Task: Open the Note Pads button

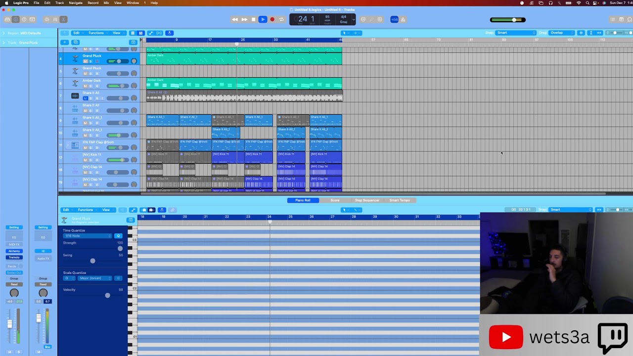Action: point(621,20)
